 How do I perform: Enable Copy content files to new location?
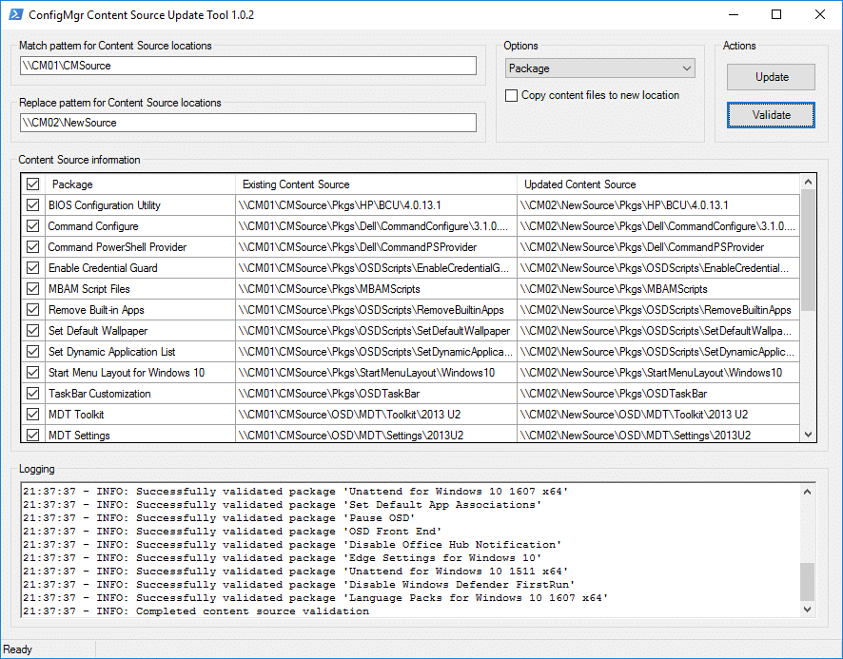(511, 95)
